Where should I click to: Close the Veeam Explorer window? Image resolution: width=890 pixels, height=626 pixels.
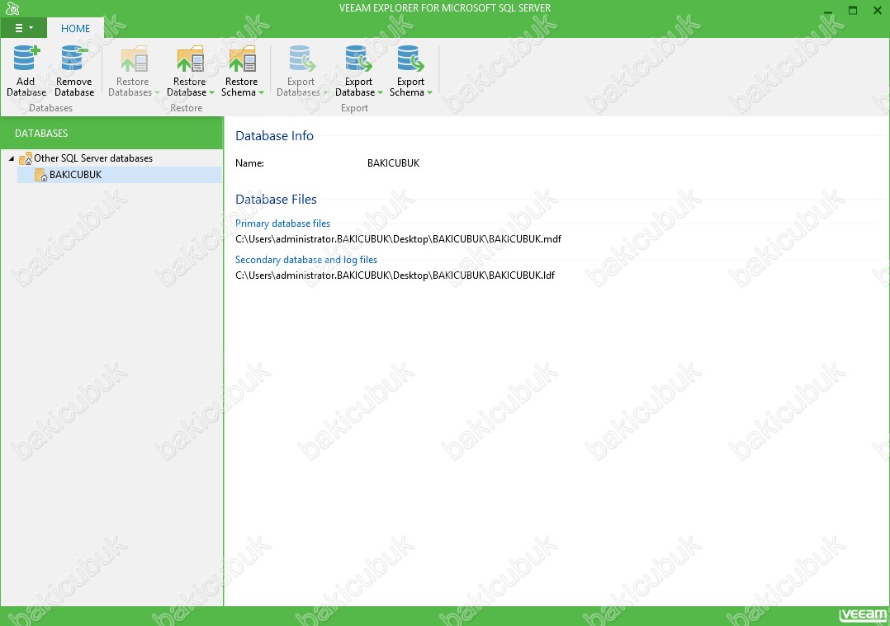[877, 11]
